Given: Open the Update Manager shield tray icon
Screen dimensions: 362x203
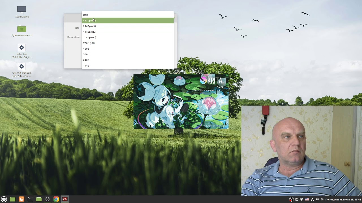Looking at the screenshot, I should pos(301,199).
